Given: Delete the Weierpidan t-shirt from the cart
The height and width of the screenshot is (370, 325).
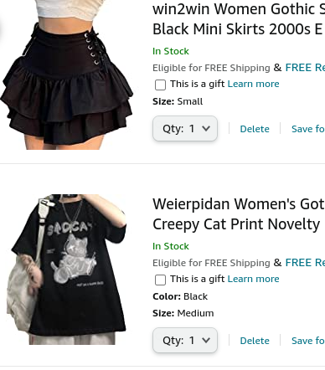Looking at the screenshot, I should [255, 341].
